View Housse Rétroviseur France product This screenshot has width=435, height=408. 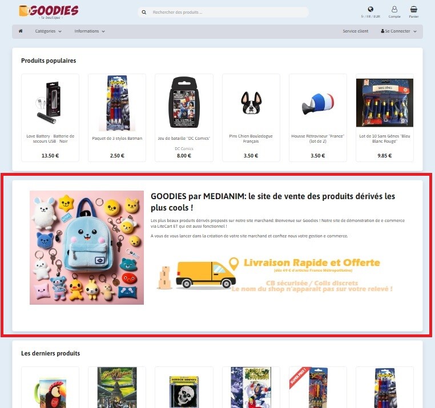click(x=317, y=118)
